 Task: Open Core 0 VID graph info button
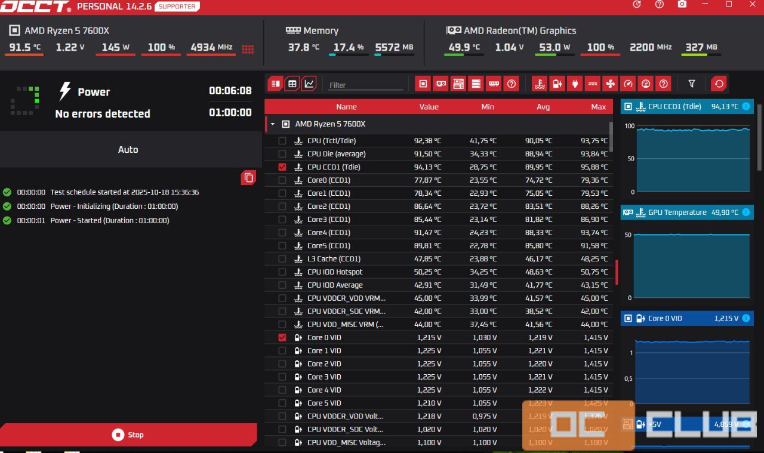(x=746, y=319)
